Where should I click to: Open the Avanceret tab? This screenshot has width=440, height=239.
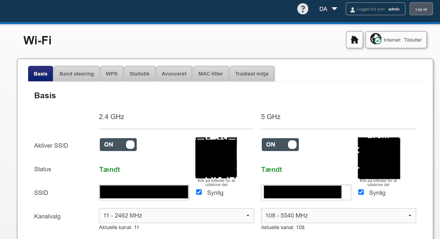174,74
